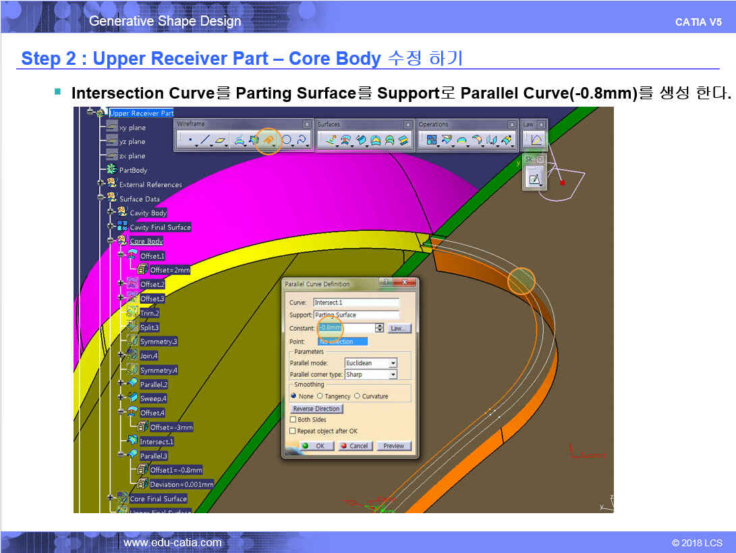The image size is (736, 553).
Task: Select Core Final Surface in tree
Action: coord(158,499)
